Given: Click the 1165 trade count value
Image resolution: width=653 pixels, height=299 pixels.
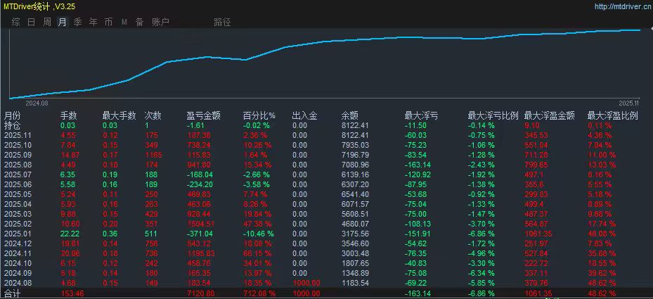Looking at the screenshot, I should point(153,155).
